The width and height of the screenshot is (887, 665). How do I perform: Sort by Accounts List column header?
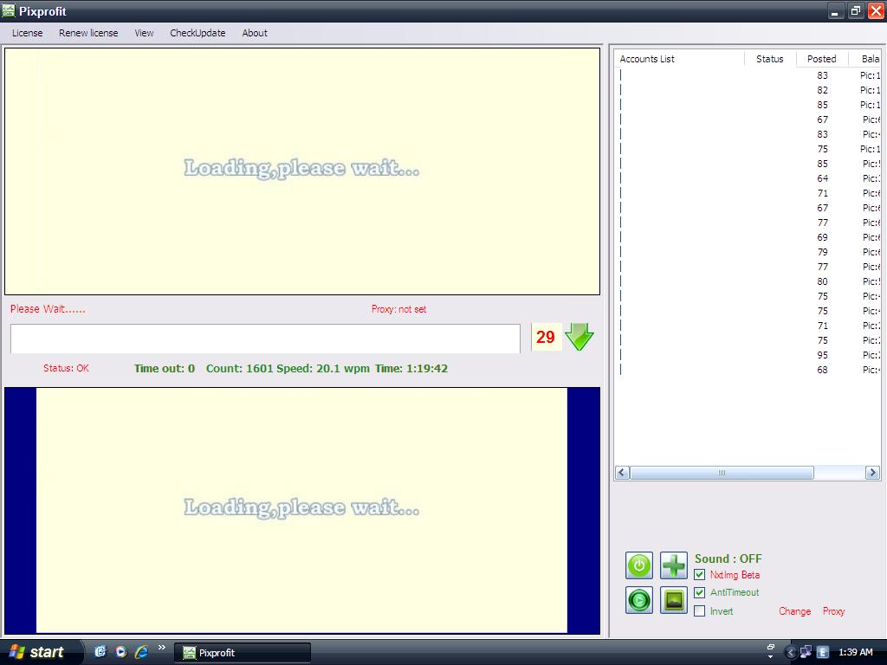(679, 59)
